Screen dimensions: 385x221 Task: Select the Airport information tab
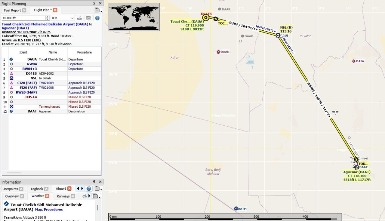[63, 189]
